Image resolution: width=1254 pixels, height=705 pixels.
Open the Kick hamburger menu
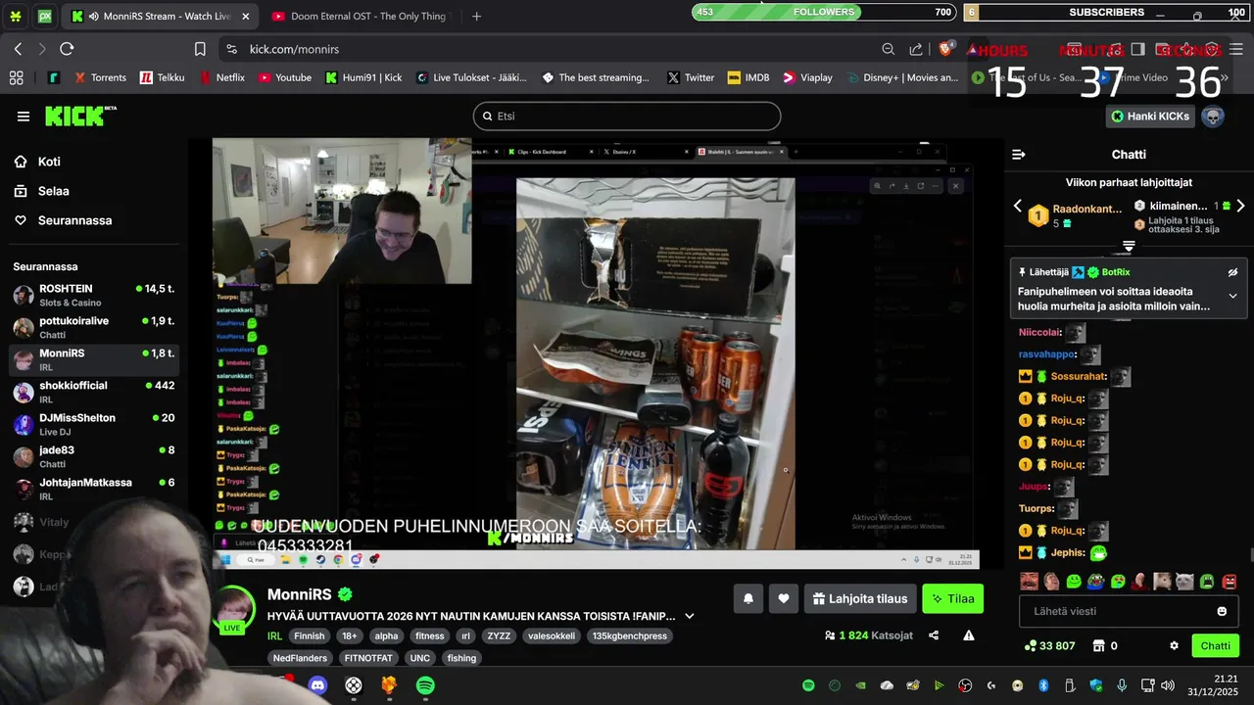24,117
